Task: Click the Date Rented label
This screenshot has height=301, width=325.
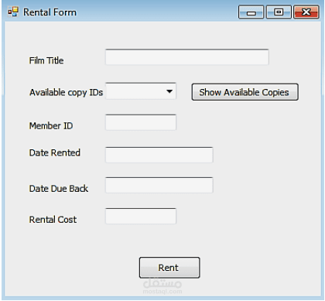Action: pyautogui.click(x=55, y=152)
